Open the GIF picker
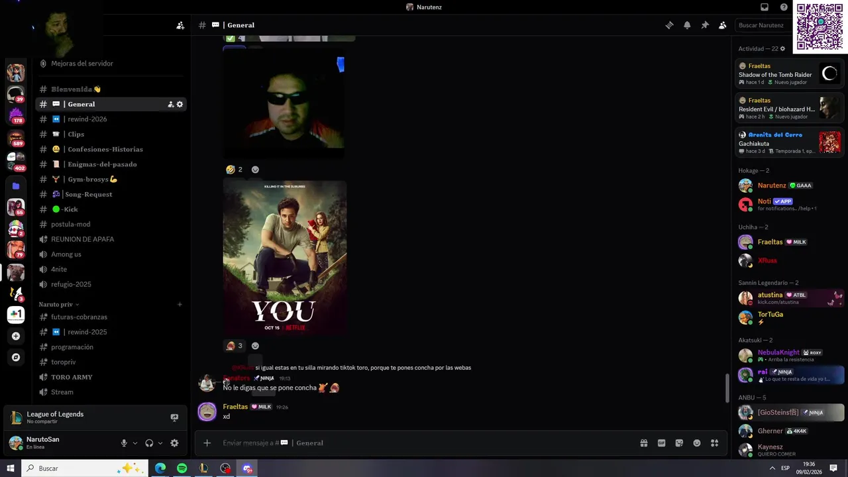Image resolution: width=848 pixels, height=477 pixels. click(661, 443)
